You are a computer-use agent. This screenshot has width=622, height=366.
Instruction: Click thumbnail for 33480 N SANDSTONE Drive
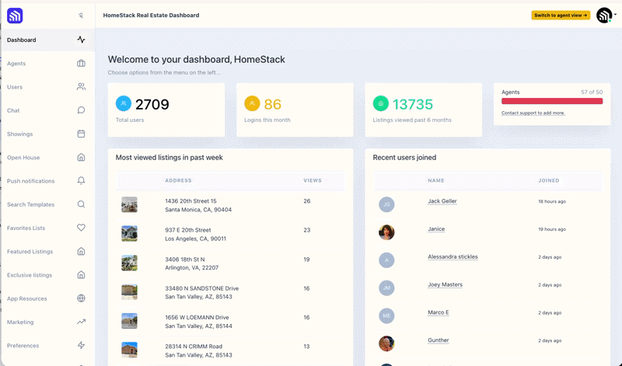129,292
